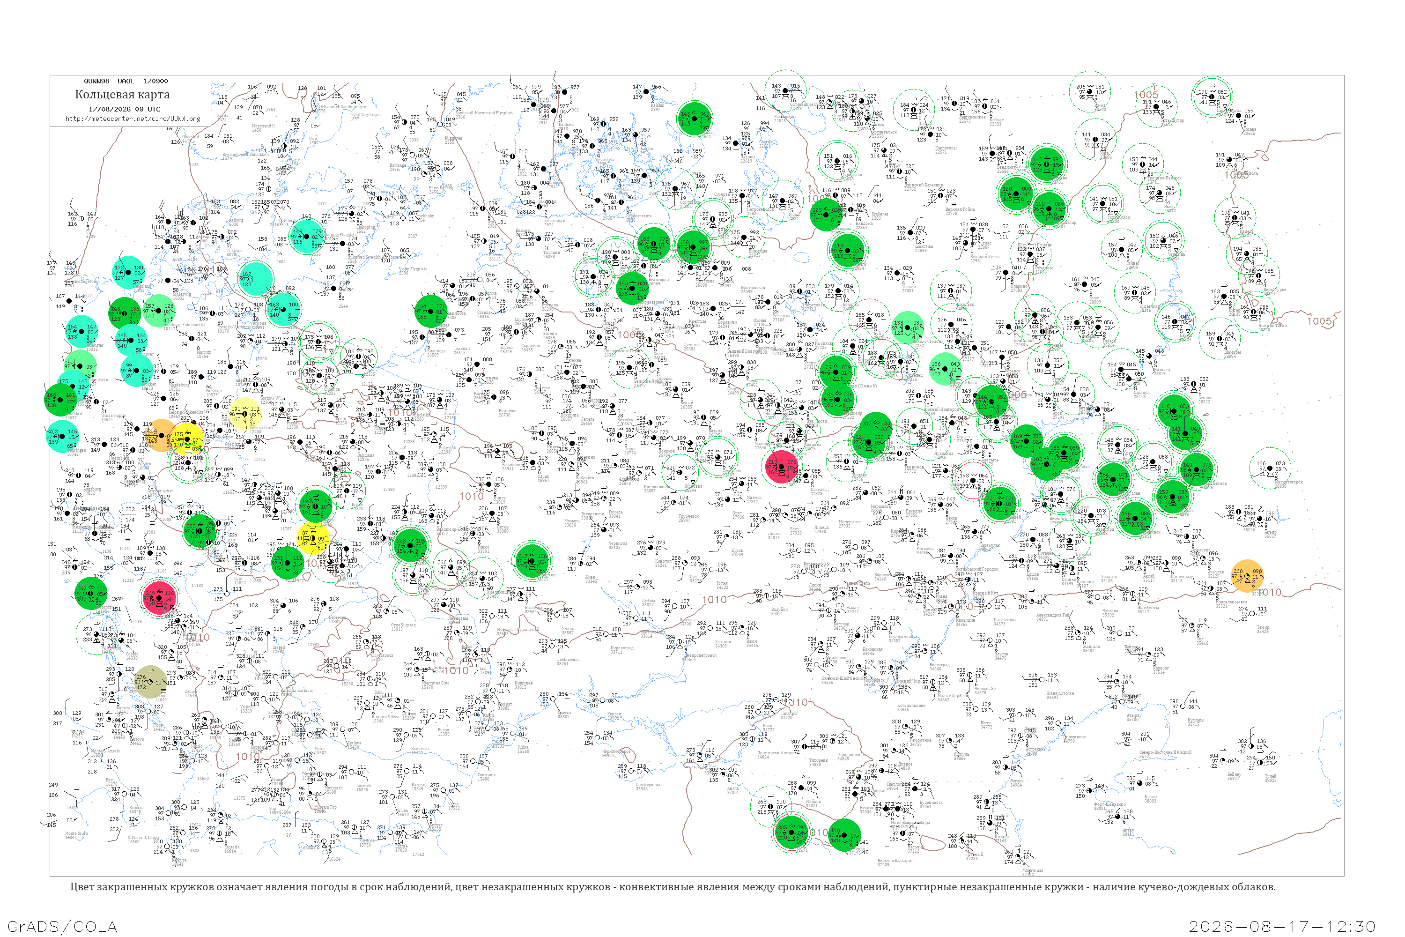Click the map title "Кольцевая карта"
Viewport: 1405px width, 937px height.
coord(122,95)
